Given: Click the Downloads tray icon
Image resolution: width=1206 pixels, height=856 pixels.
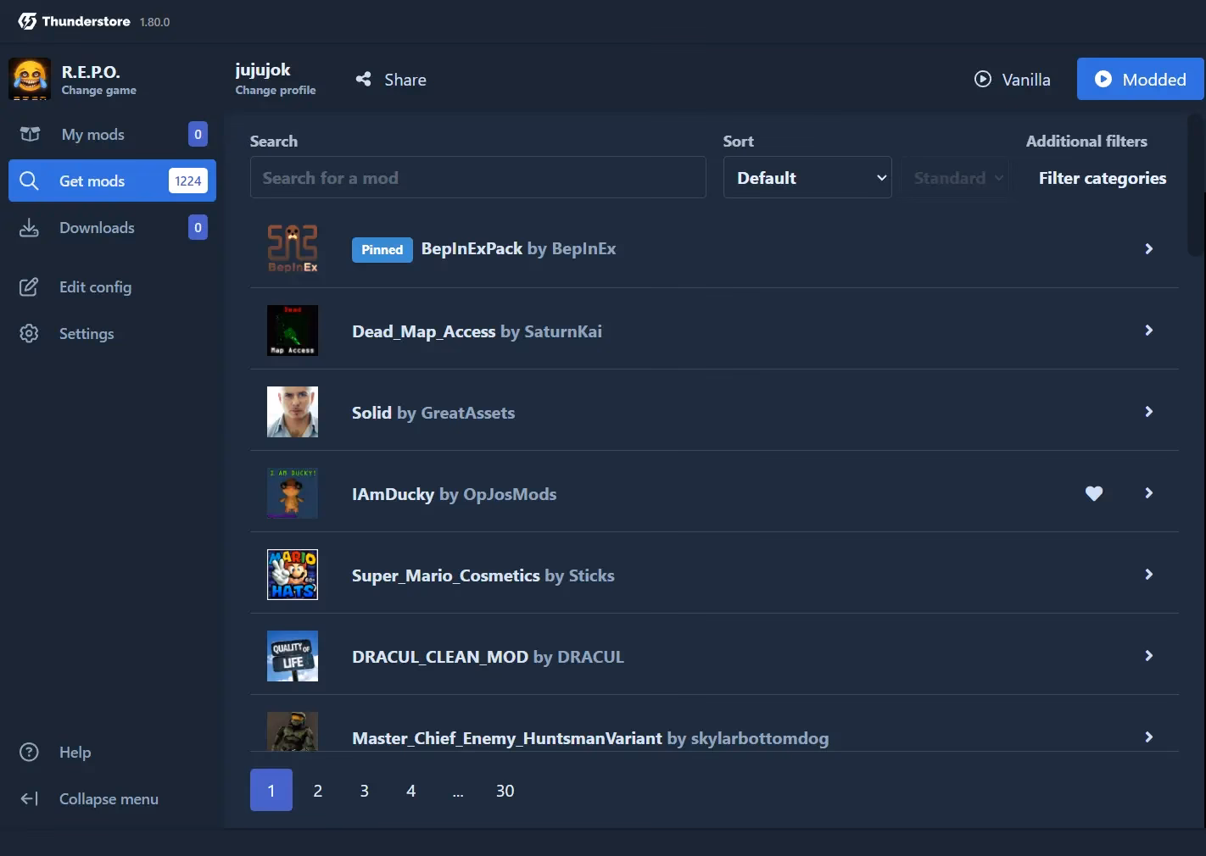Looking at the screenshot, I should (x=29, y=227).
